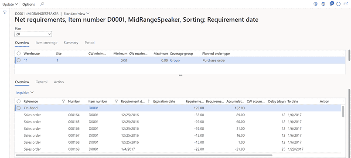The image size is (351, 158).
Task: Click To date column header
Action: click(x=293, y=101)
